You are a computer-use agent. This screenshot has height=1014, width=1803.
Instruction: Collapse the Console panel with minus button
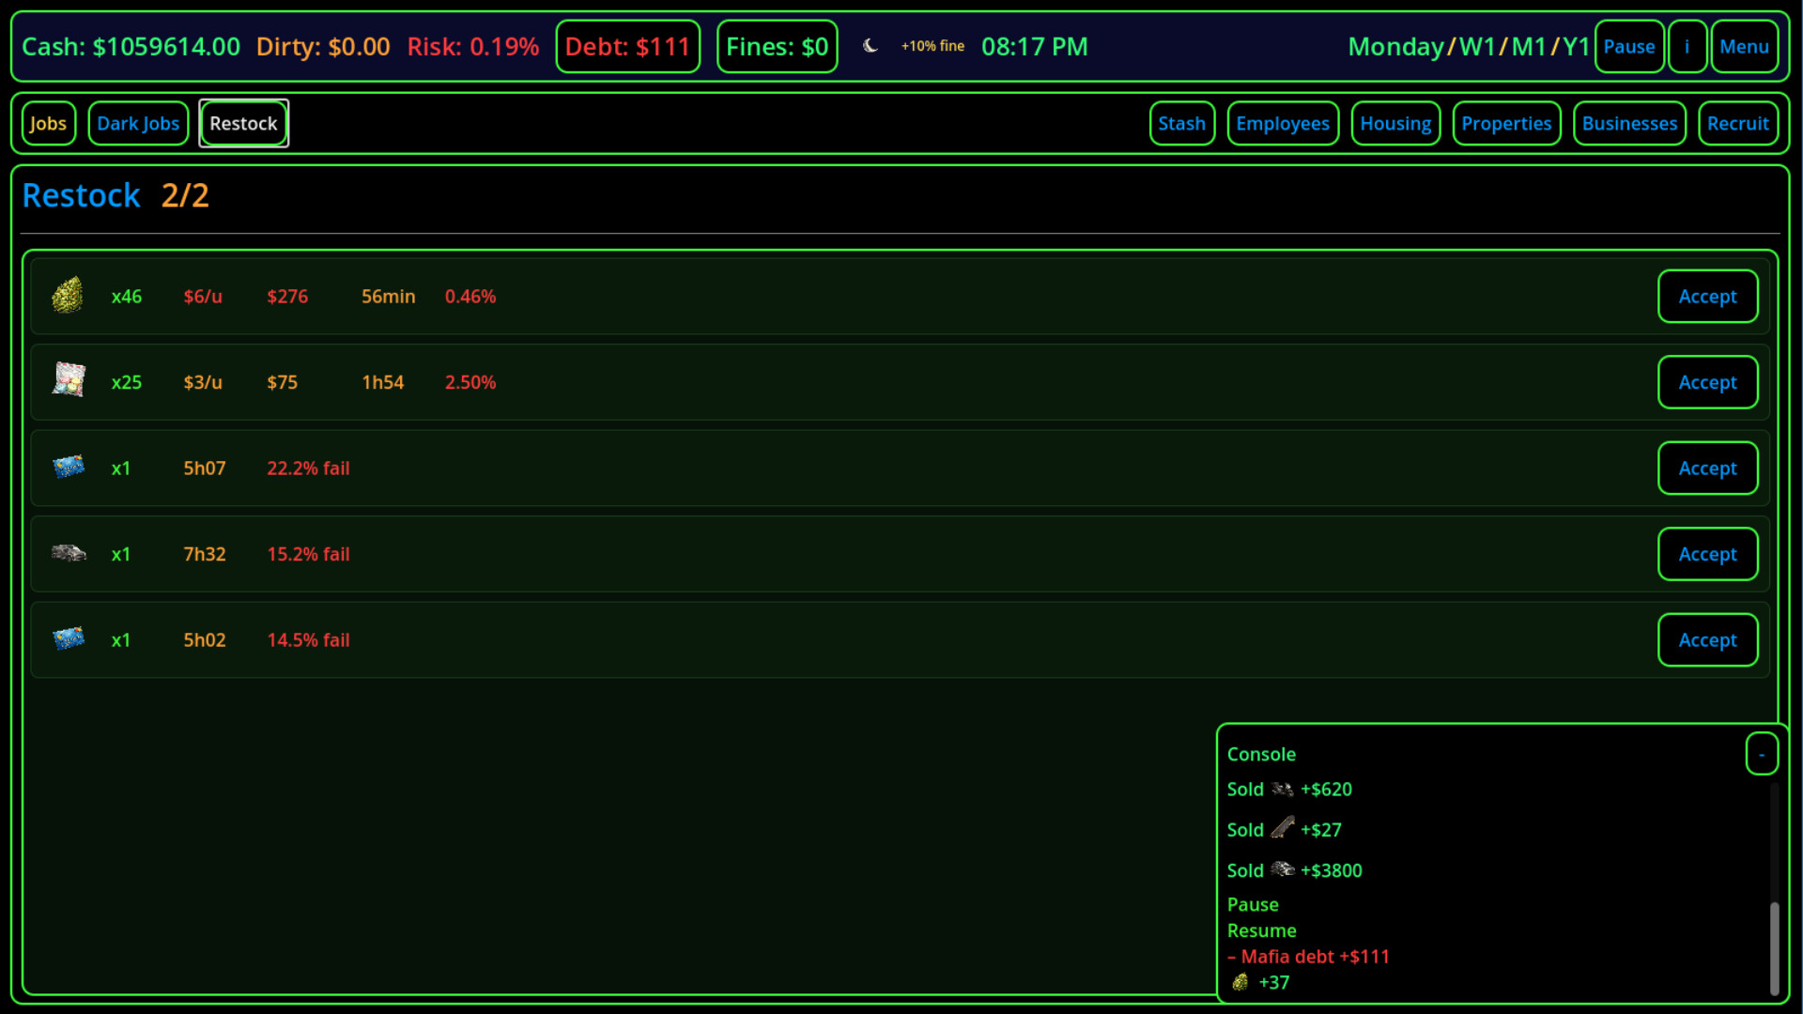[x=1762, y=754]
